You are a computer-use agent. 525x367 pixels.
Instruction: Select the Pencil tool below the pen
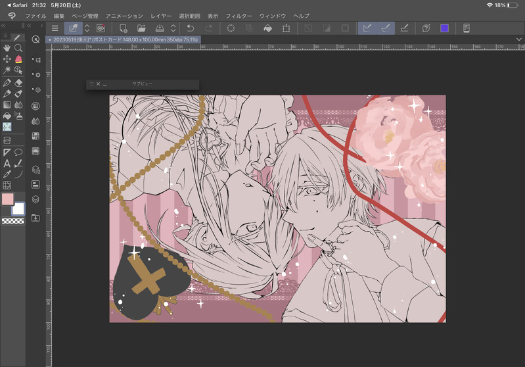tap(7, 93)
